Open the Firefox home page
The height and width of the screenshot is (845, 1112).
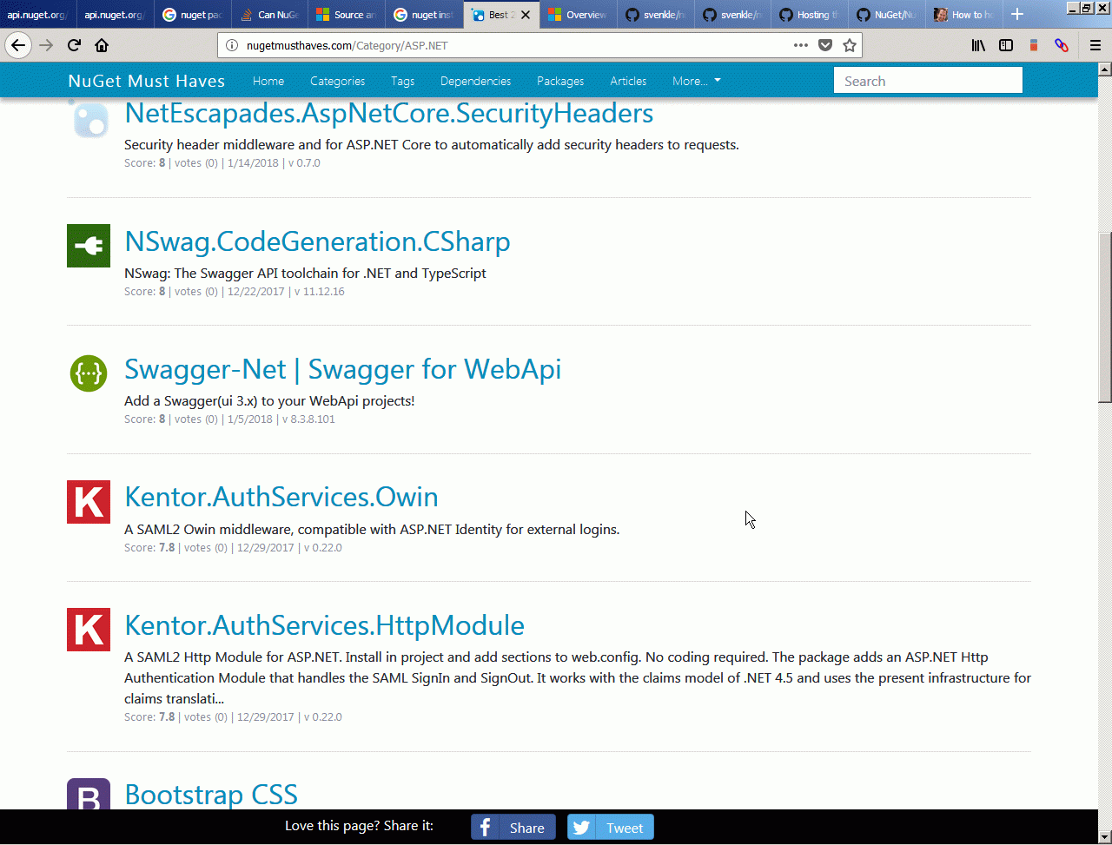pos(102,45)
